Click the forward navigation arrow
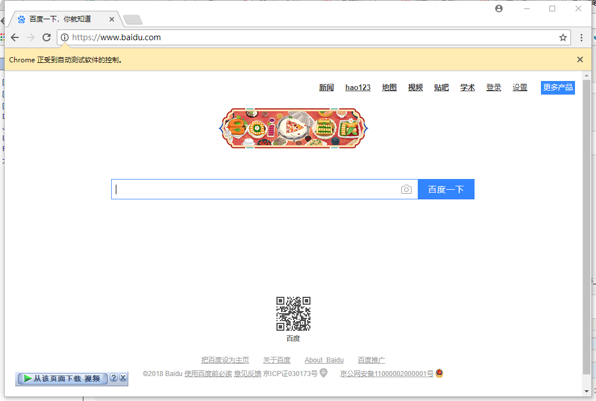This screenshot has width=596, height=401. (31, 37)
